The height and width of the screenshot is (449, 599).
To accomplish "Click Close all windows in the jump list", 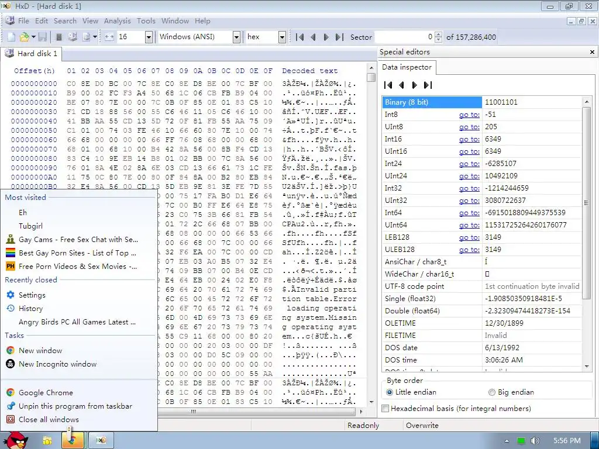I will pos(80,419).
